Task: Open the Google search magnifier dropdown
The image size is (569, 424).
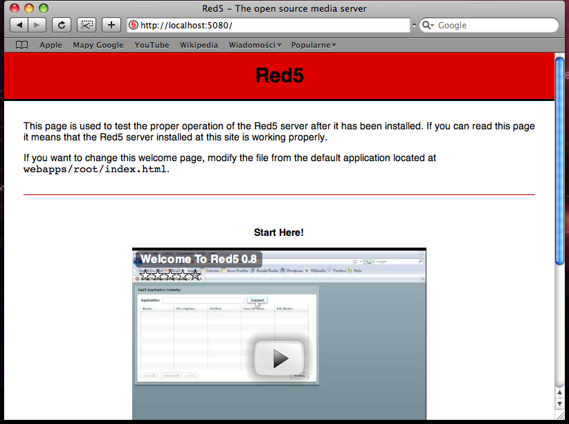Action: coord(428,25)
